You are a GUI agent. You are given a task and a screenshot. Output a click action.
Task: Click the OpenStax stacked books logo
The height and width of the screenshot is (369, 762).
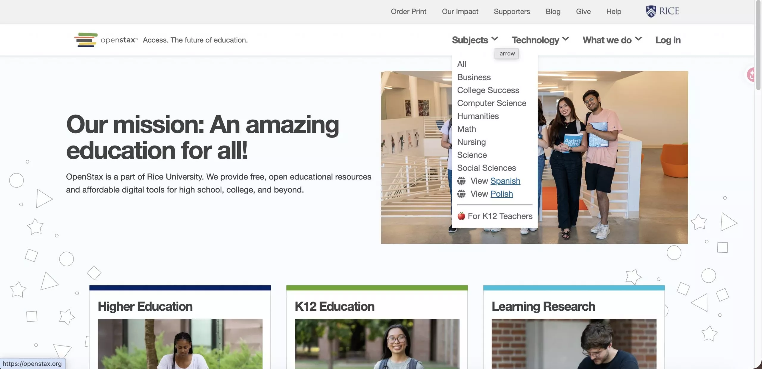[86, 40]
